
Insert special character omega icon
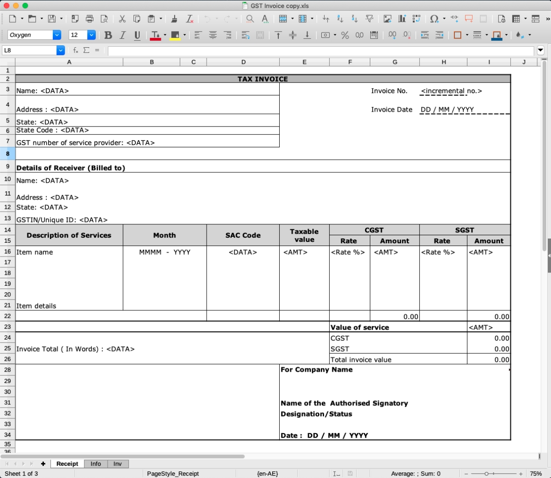(434, 18)
